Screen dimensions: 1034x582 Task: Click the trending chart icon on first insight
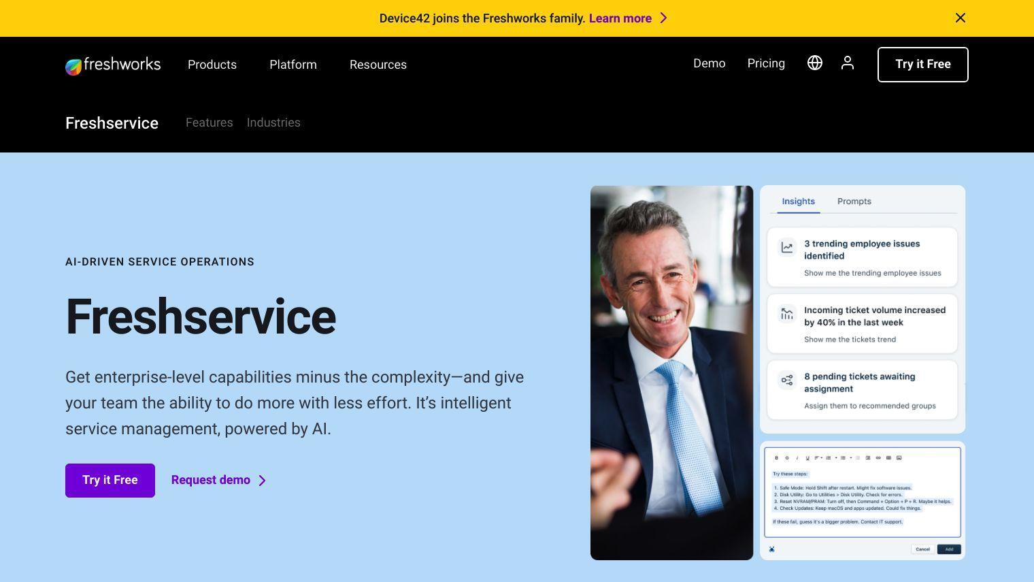tap(787, 248)
